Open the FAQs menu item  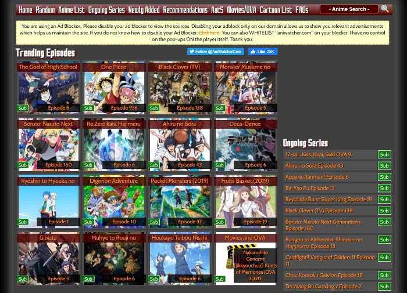[x=302, y=10]
